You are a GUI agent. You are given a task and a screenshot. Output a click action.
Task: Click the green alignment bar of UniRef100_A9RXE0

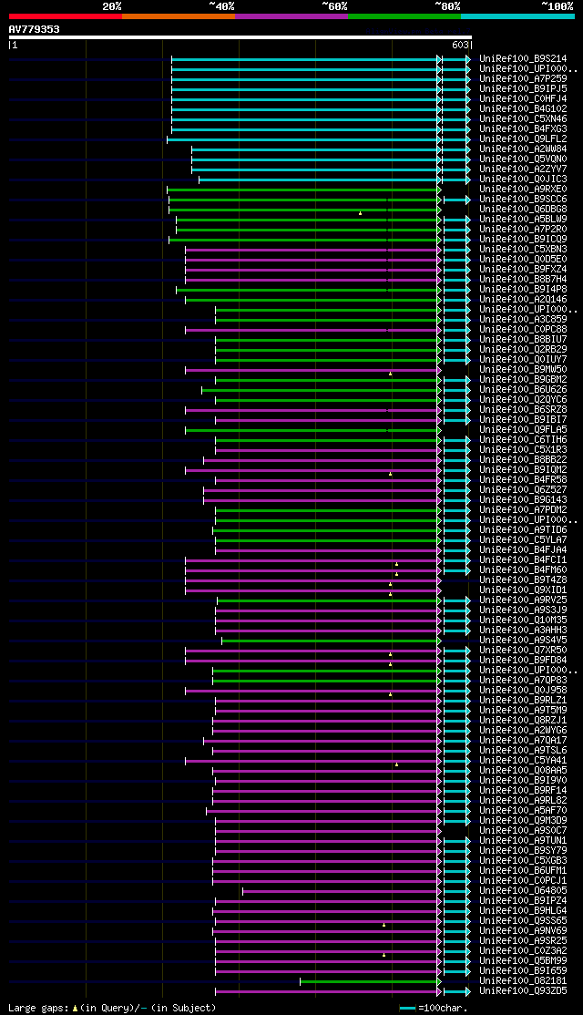(302, 190)
